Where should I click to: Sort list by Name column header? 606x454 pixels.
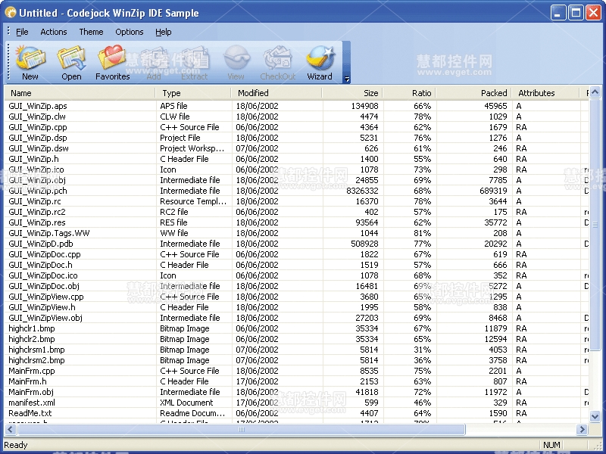[x=80, y=93]
